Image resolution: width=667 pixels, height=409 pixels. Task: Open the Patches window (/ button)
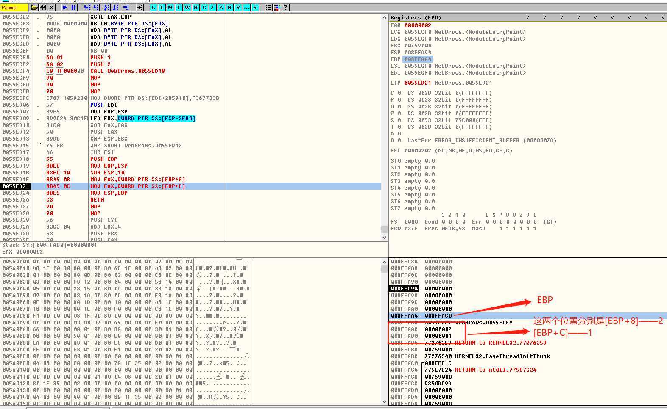pos(212,7)
